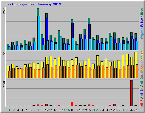Click the dark blue Files bar for day 16
This screenshot has width=145, height=113.
(72, 30)
